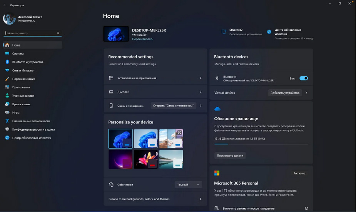Select the landscape spotlight theme thumbnail
This screenshot has width=356, height=212.
coord(171,139)
